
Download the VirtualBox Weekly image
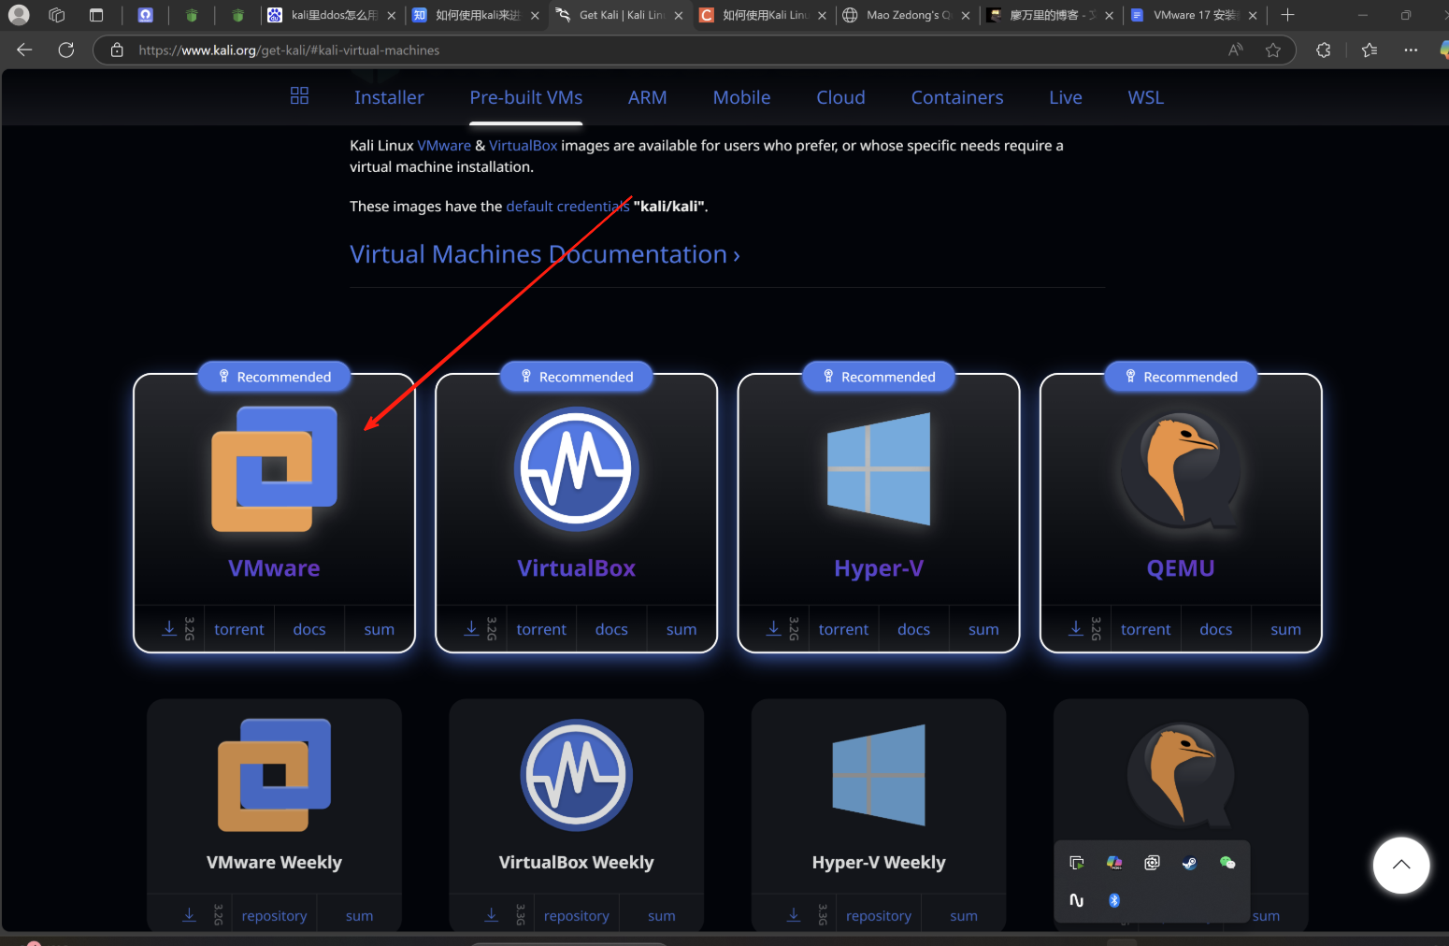click(492, 915)
